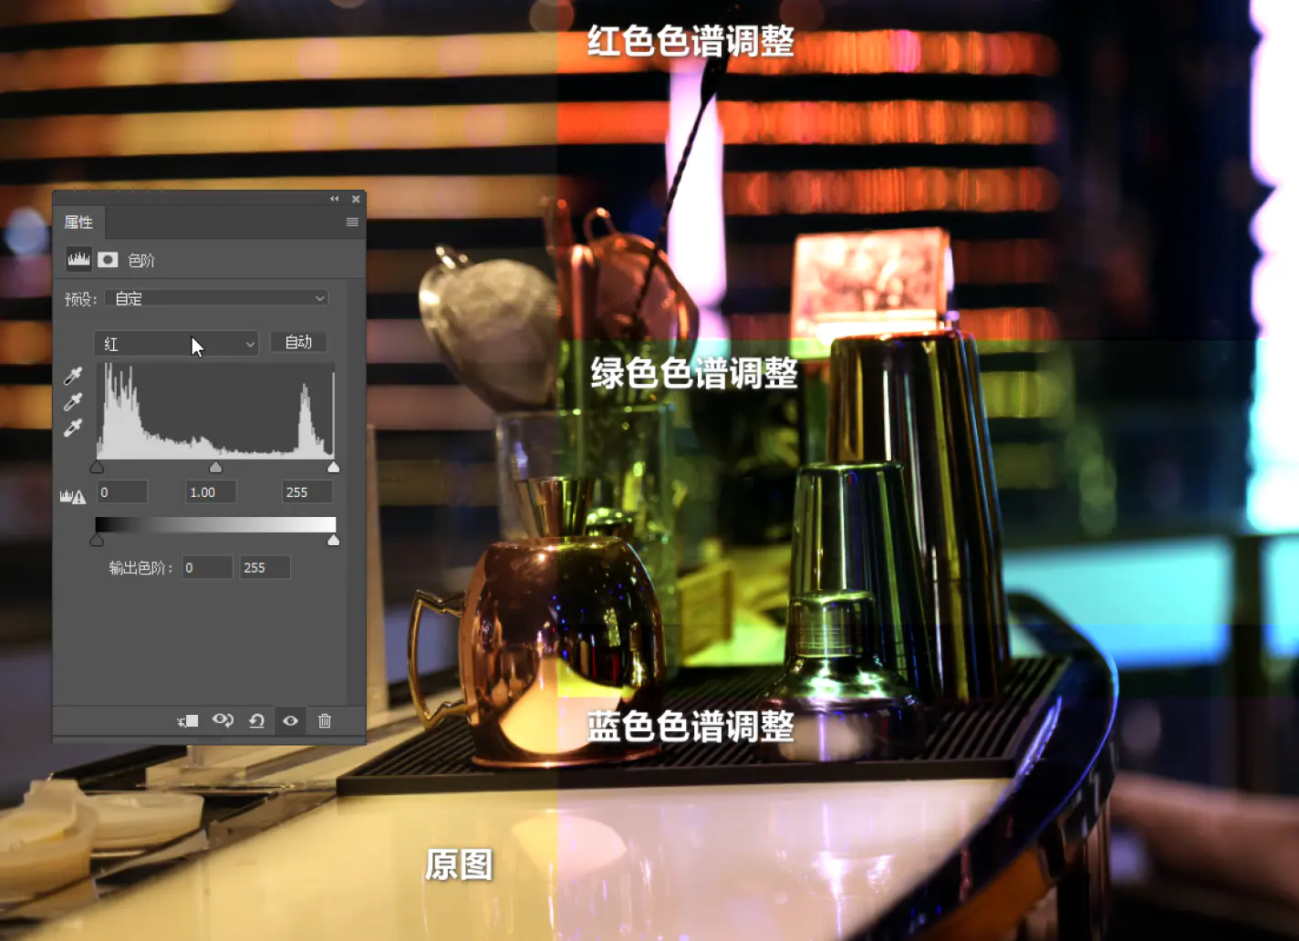1299x941 pixels.
Task: Click the highlight input field showing 255
Action: coord(307,492)
